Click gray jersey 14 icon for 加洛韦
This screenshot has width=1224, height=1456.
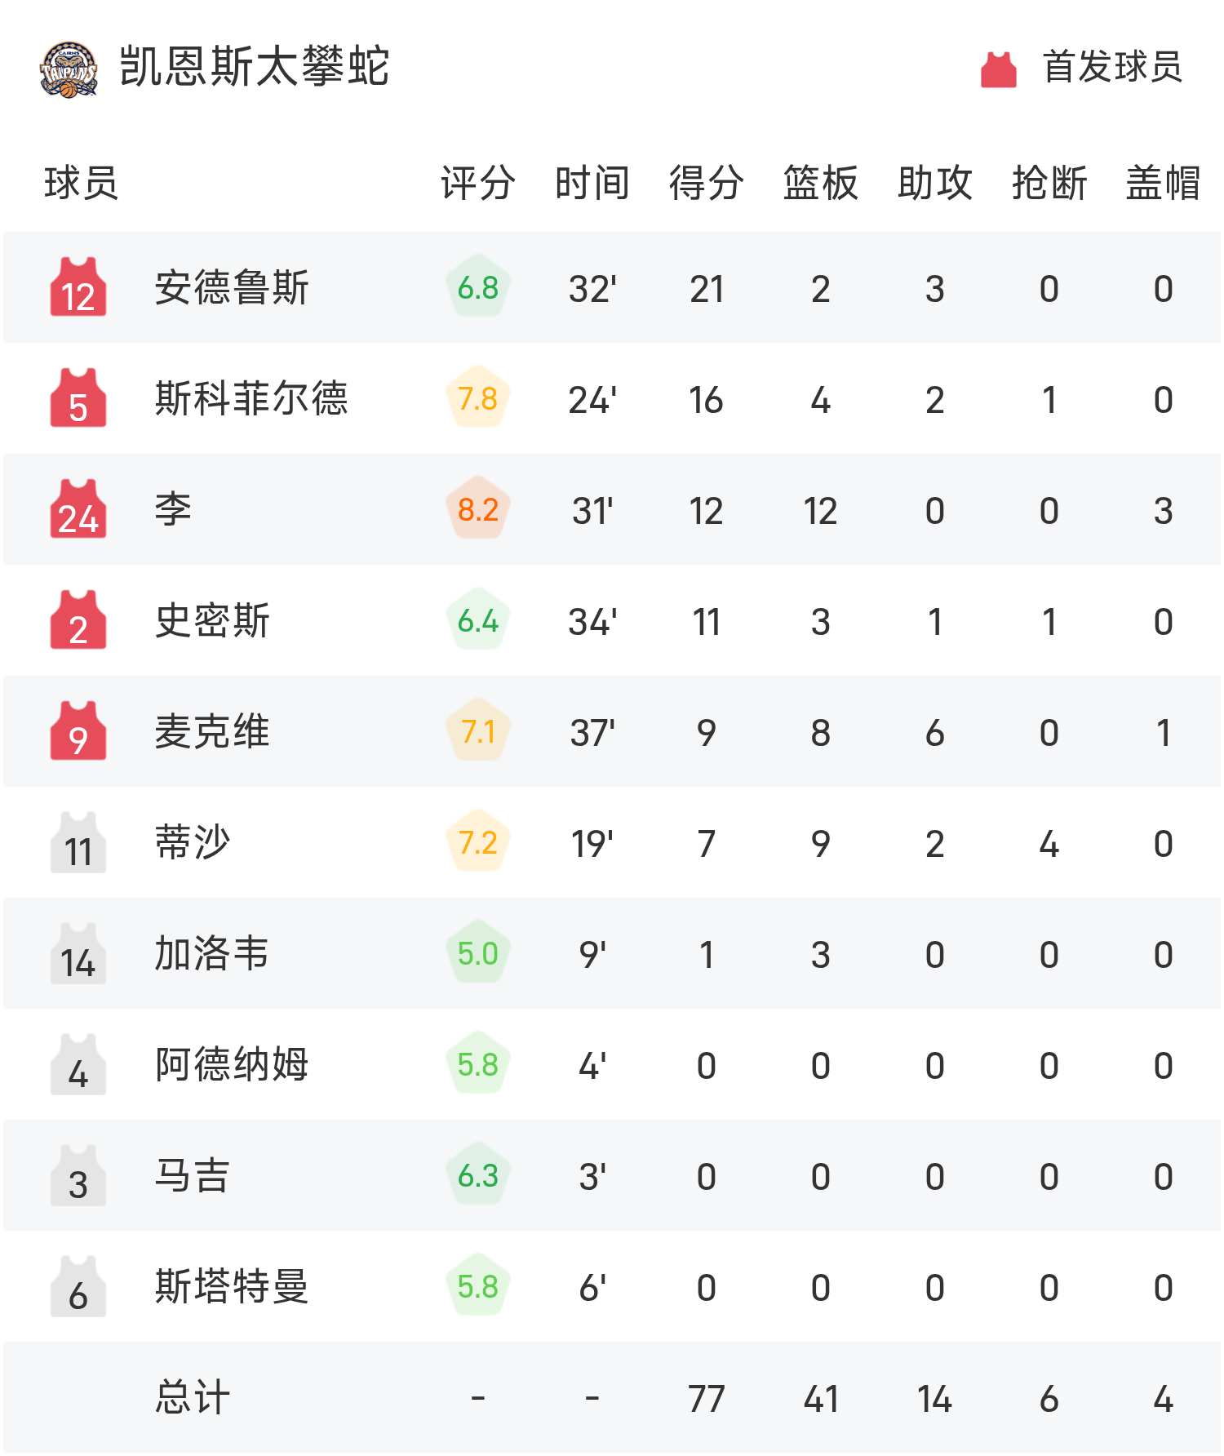coord(78,953)
